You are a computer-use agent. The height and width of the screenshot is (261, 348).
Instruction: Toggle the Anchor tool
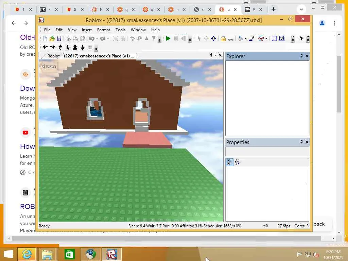point(231,39)
